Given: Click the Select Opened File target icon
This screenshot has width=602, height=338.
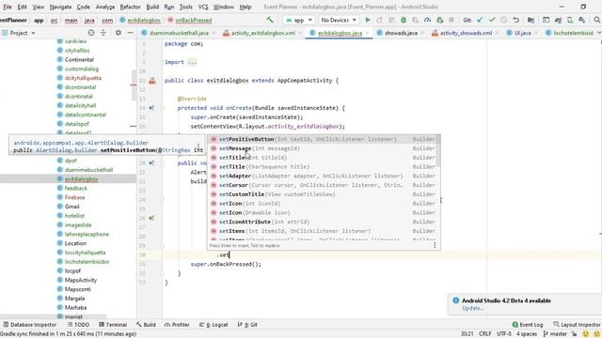Looking at the screenshot, I should (91, 33).
